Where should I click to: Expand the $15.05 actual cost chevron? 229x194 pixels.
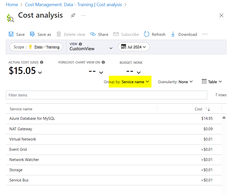click(x=40, y=72)
